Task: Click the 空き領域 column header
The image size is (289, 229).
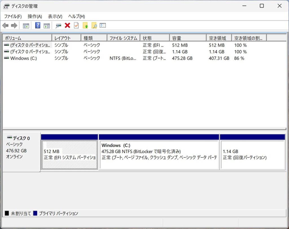Action: point(219,38)
